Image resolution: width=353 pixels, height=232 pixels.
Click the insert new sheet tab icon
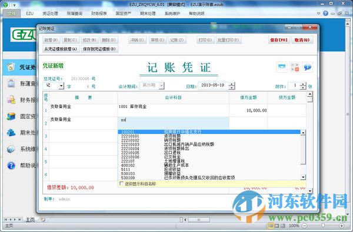click(42, 220)
